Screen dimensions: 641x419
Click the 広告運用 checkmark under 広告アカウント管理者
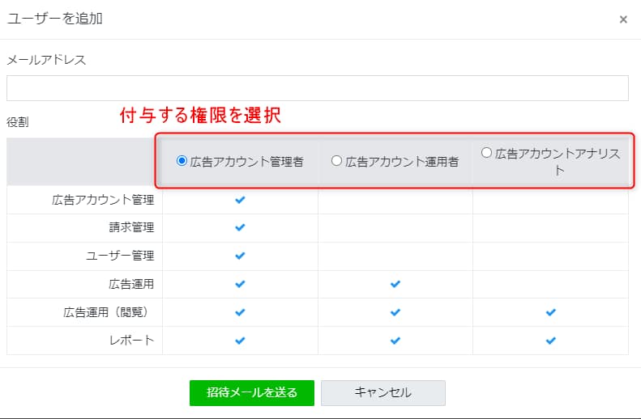240,284
